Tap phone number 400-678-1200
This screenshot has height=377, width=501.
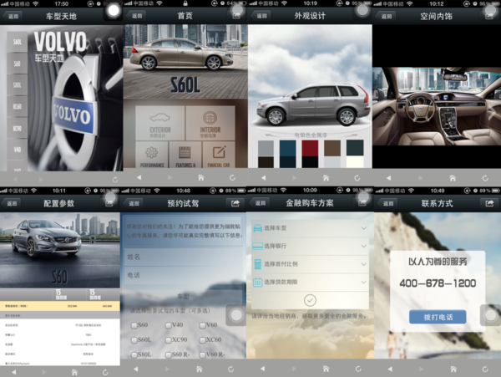tap(438, 283)
